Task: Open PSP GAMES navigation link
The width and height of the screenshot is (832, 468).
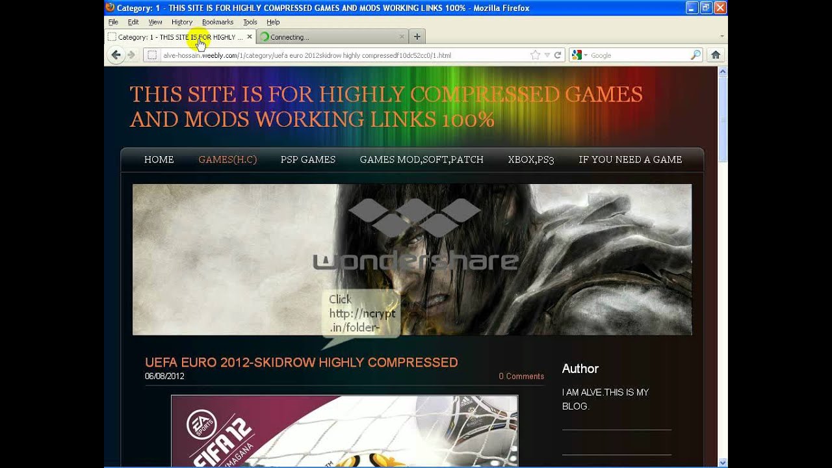Action: (308, 159)
